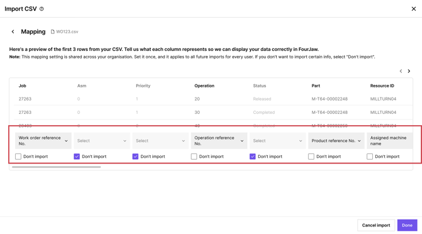This screenshot has width=422, height=234.
Task: Click the Operation value 30 cell
Action: (197, 113)
